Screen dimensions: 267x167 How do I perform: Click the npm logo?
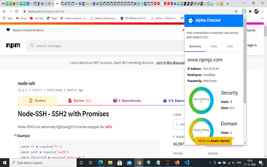(x=13, y=46)
